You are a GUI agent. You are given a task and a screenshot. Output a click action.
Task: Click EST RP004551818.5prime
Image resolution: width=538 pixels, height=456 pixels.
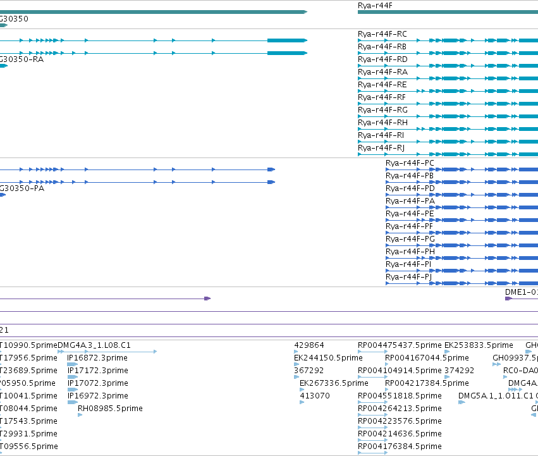400,396
